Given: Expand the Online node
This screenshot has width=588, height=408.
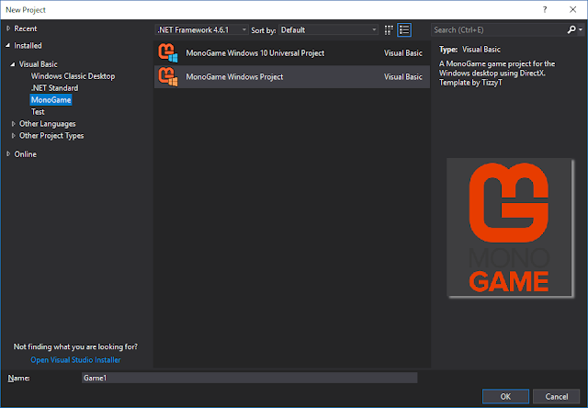Looking at the screenshot, I should pyautogui.click(x=8, y=154).
